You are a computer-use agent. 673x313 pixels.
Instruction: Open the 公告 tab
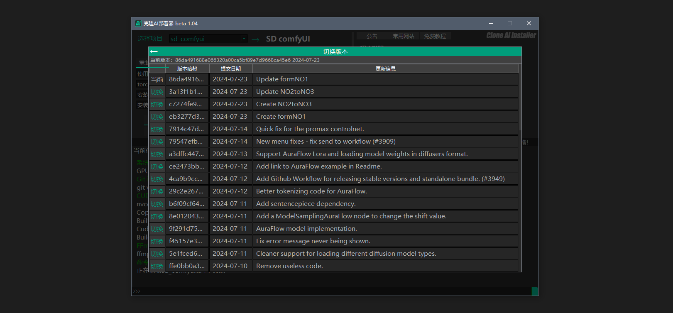point(372,36)
